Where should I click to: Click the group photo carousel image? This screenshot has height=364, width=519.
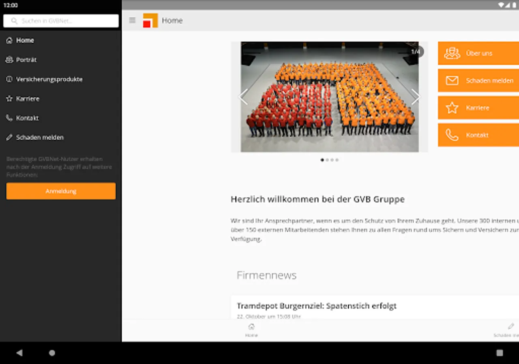pyautogui.click(x=330, y=97)
